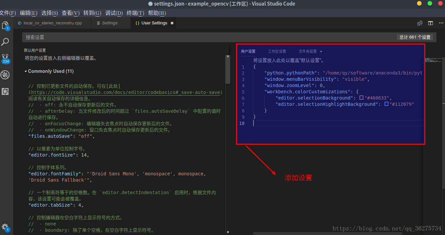This screenshot has width=445, height=235.
Task: Click the "editor.fontSize": 14 line
Action: point(59,155)
